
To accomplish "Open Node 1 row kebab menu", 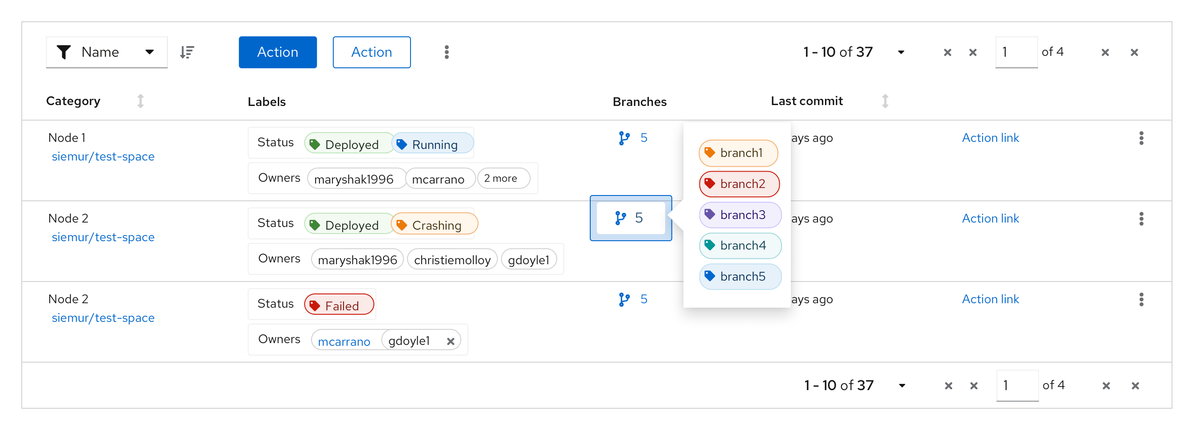I will point(1141,138).
